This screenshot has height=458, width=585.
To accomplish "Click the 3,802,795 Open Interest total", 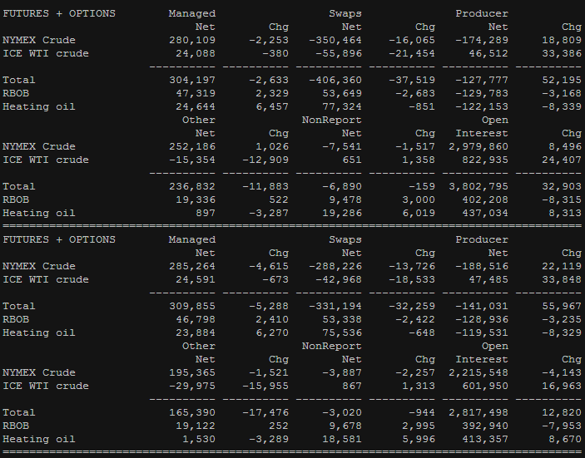I will pyautogui.click(x=478, y=186).
